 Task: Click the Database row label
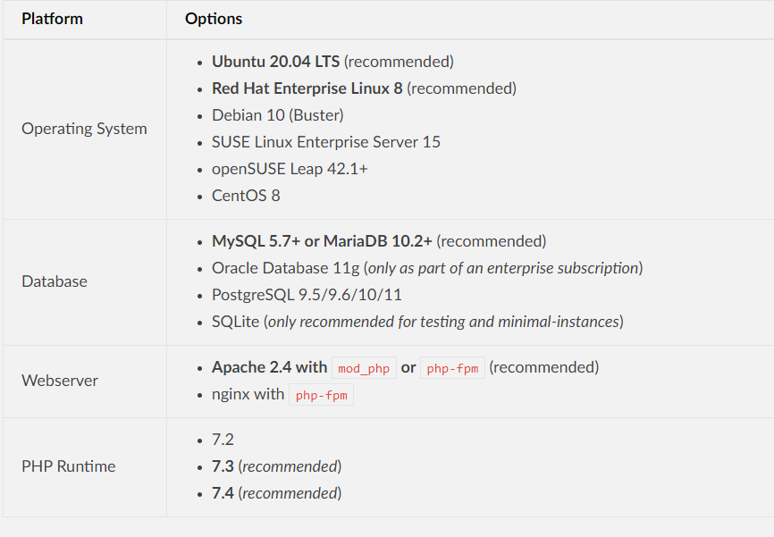(x=55, y=281)
